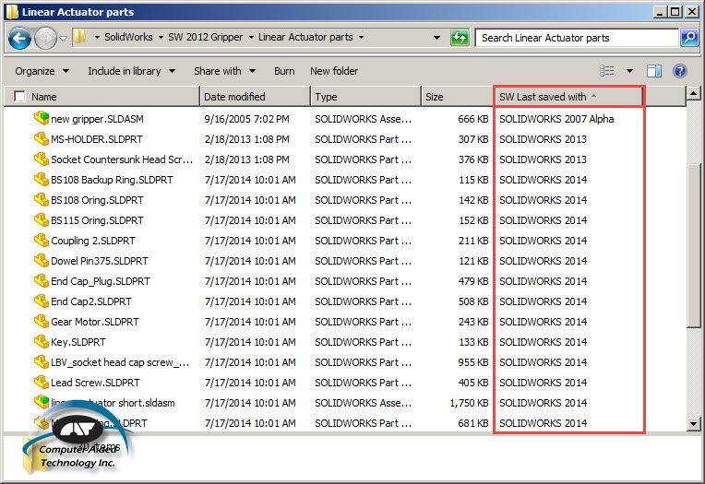
Task: Open the Share with menu
Action: click(225, 71)
